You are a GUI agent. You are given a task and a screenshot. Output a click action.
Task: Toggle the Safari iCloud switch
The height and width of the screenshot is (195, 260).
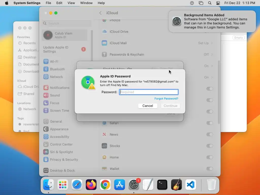click(209, 123)
